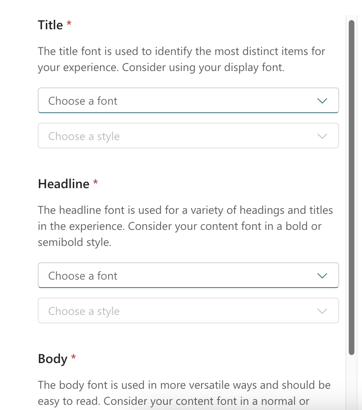Click the chevron on the Title font dropdown

click(322, 101)
